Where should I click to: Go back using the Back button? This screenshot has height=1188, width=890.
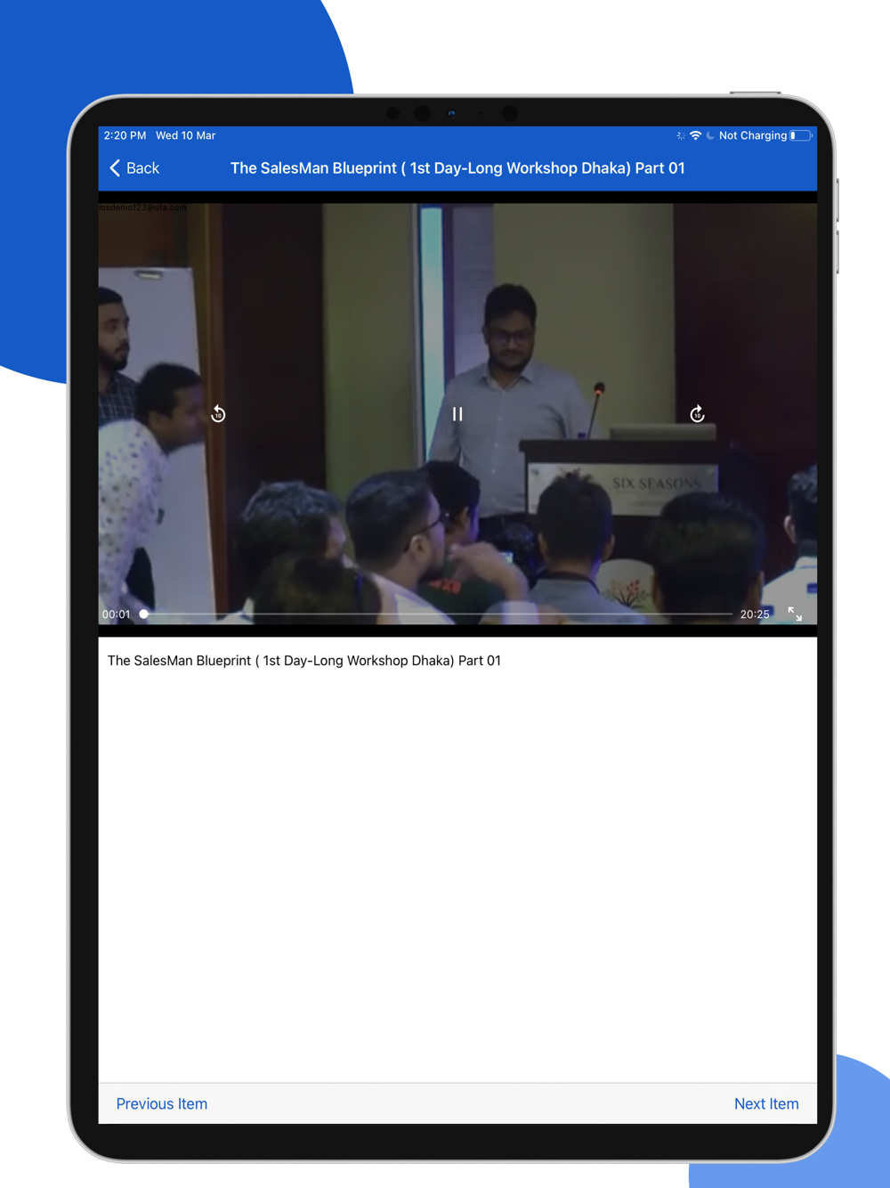(x=134, y=168)
